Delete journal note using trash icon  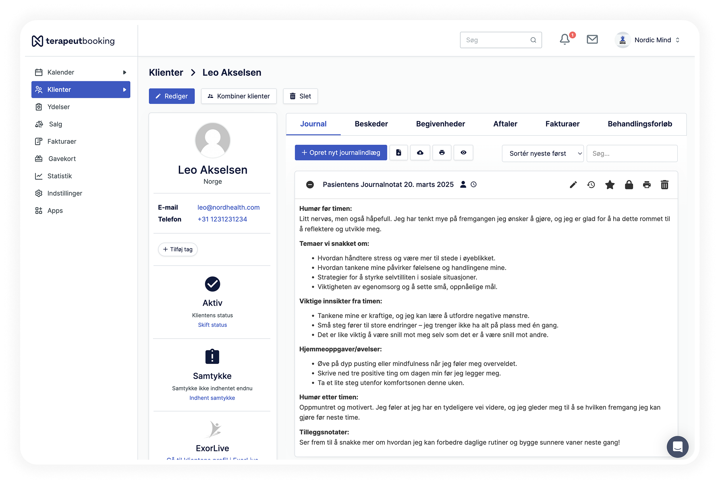[664, 185]
